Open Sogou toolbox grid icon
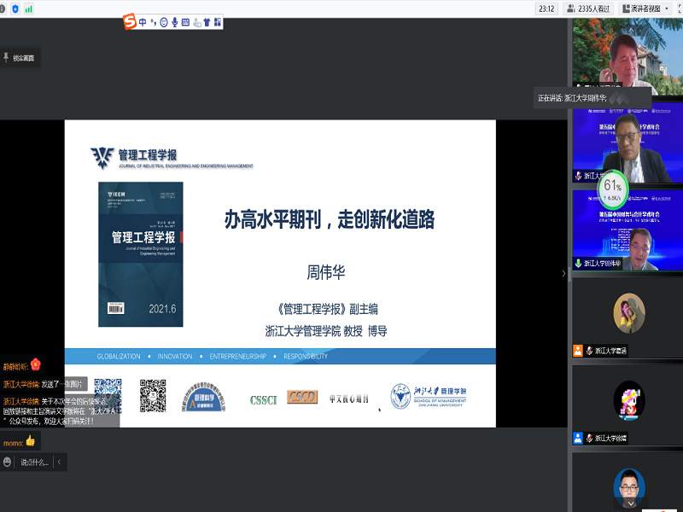 [217, 23]
